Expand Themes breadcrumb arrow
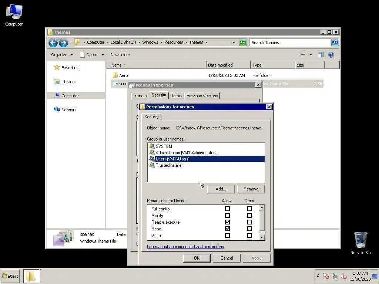 [x=206, y=42]
